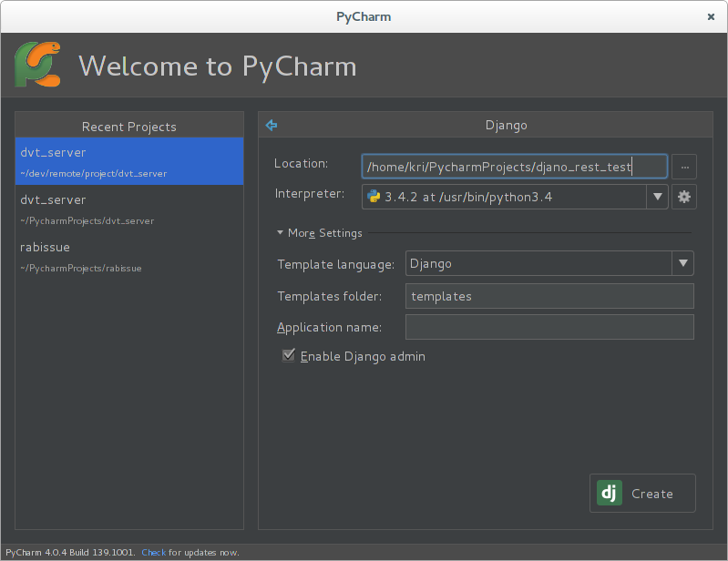The width and height of the screenshot is (728, 561).
Task: Click the Application name input field
Action: 549,327
